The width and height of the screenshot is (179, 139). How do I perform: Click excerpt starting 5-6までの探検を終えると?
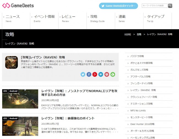[80, 130]
